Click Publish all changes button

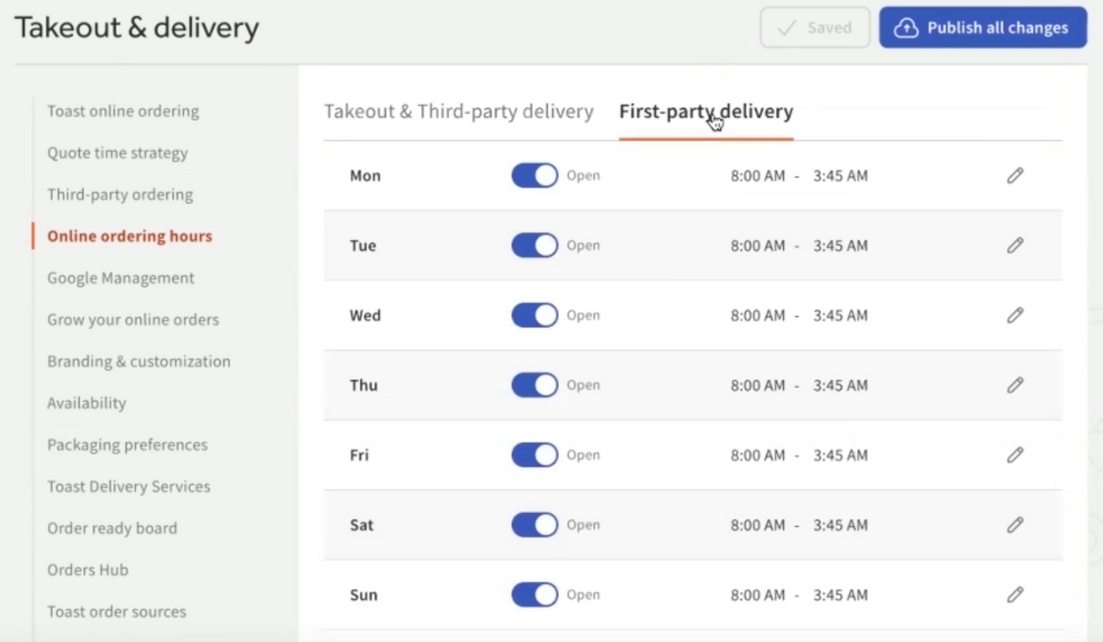(x=983, y=27)
